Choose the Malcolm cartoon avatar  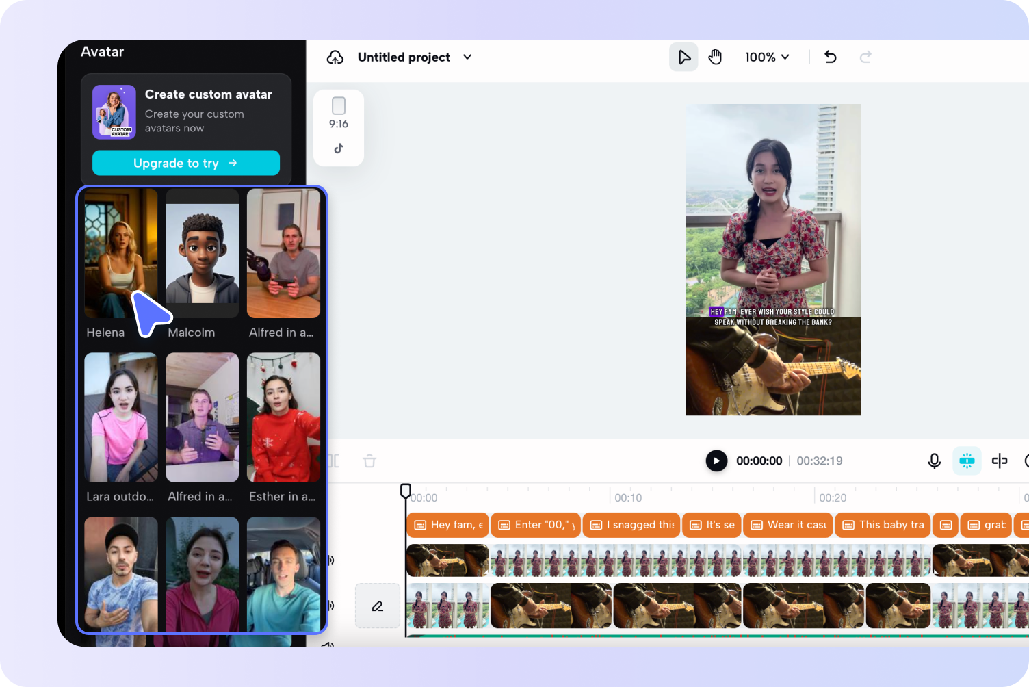click(203, 253)
